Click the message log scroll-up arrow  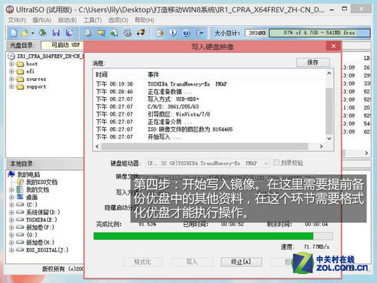[x=329, y=73]
